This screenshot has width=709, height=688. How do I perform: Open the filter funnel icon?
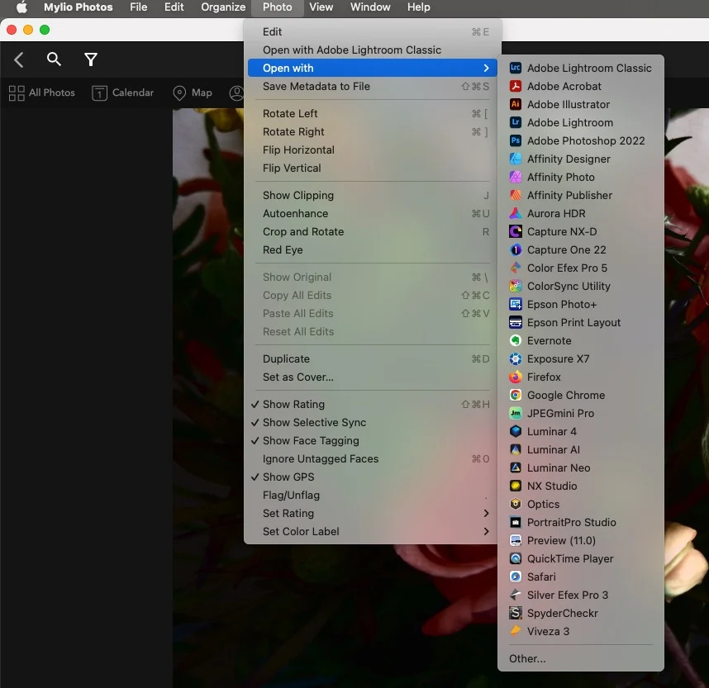[x=91, y=59]
